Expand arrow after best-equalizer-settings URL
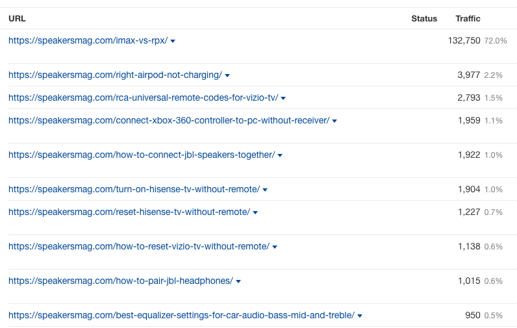 (x=360, y=316)
